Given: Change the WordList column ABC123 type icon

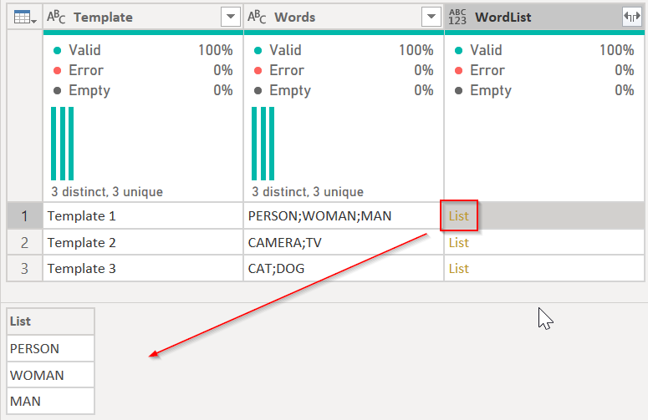Looking at the screenshot, I should 457,17.
